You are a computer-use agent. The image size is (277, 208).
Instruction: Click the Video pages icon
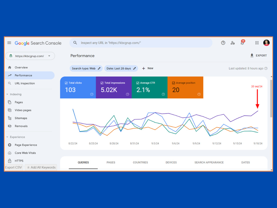point(10,110)
